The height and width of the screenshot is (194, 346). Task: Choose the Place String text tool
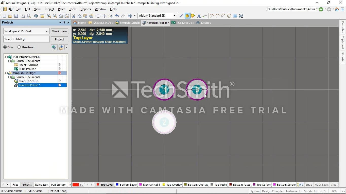[x=199, y=16]
